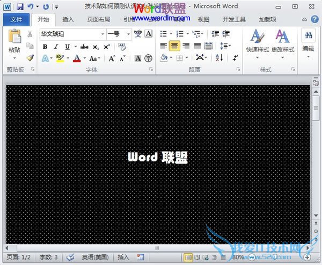Click the macro recording icon in status bar
The height and width of the screenshot is (265, 322).
[x=141, y=257]
